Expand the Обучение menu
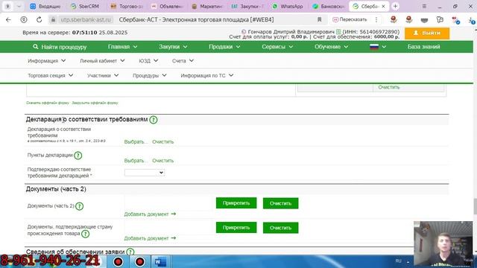Image resolution: width=477 pixels, height=268 pixels. tap(331, 47)
